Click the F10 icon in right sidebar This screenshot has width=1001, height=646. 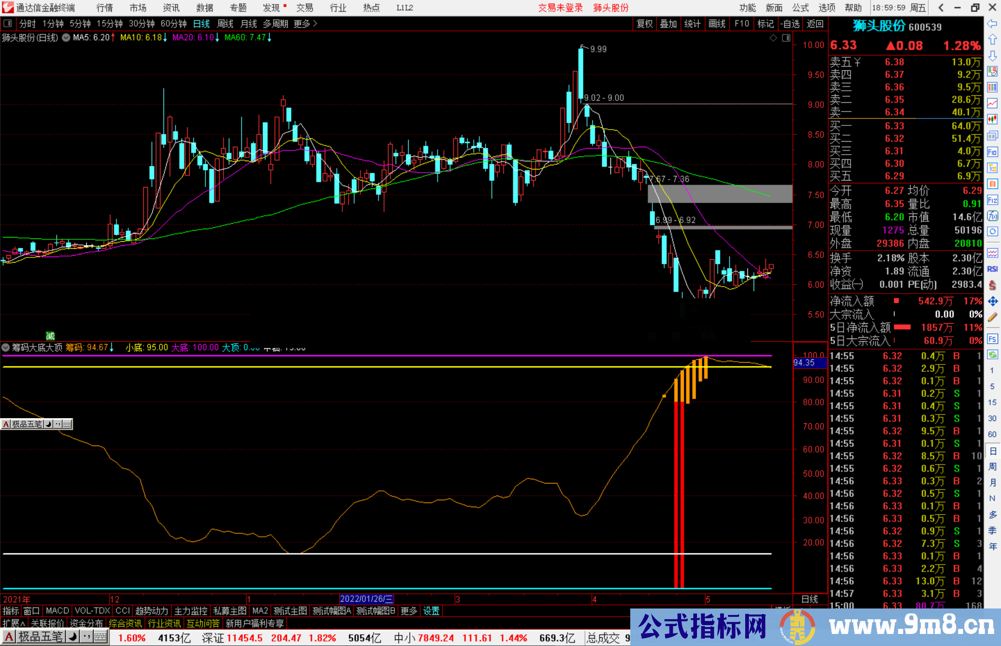[x=992, y=152]
